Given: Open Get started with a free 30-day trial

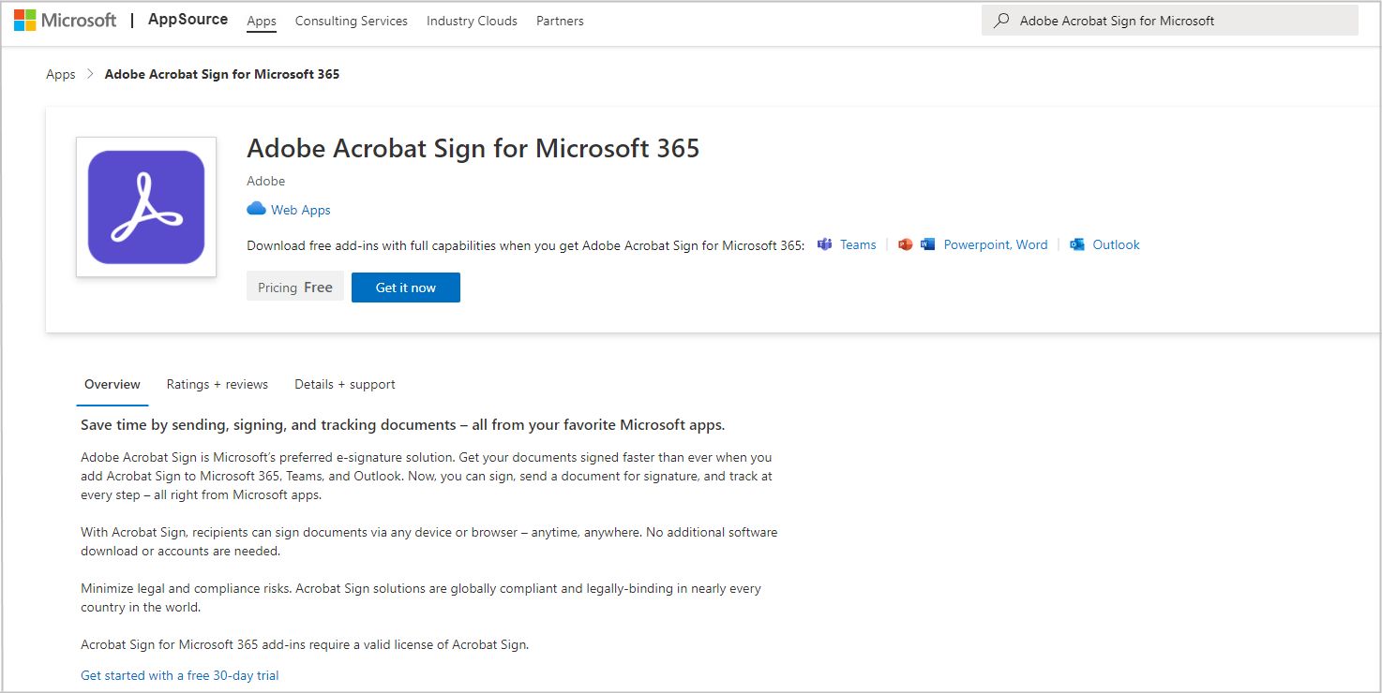Looking at the screenshot, I should pyautogui.click(x=180, y=675).
